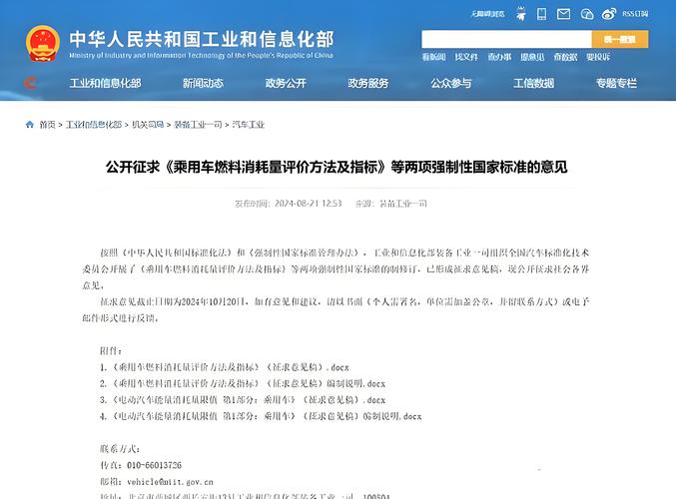Click the source 装备工业一司 under the title

click(403, 204)
